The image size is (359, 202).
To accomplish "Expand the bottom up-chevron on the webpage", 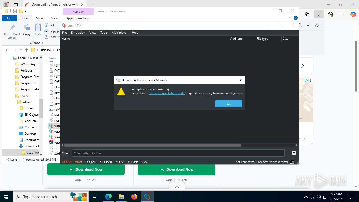I will tap(177, 186).
